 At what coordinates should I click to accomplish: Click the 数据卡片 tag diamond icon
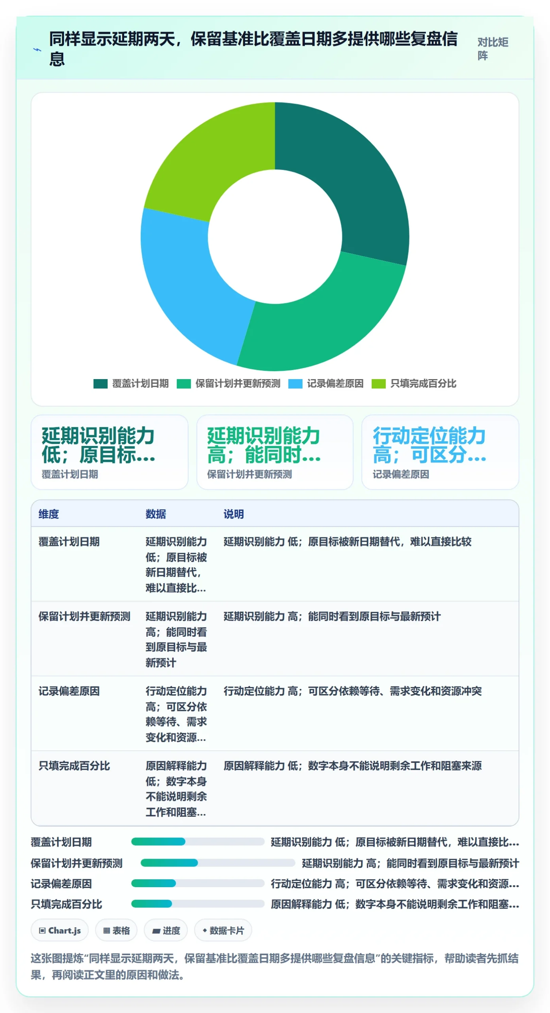click(x=205, y=930)
